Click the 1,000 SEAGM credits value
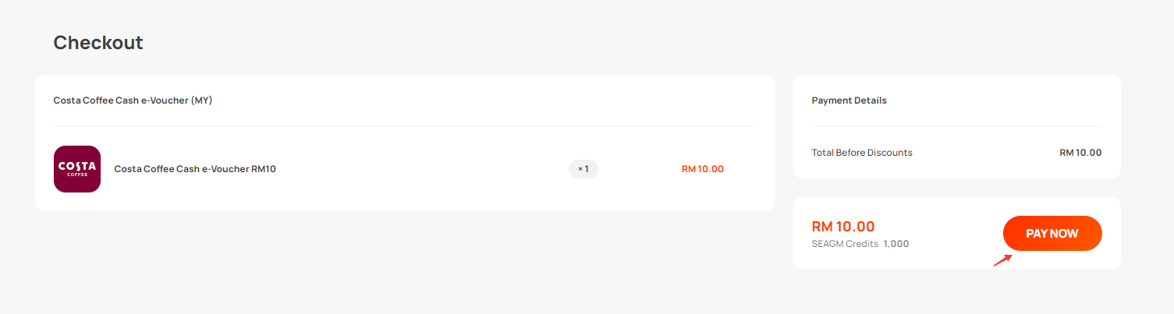1174x314 pixels. (x=896, y=244)
